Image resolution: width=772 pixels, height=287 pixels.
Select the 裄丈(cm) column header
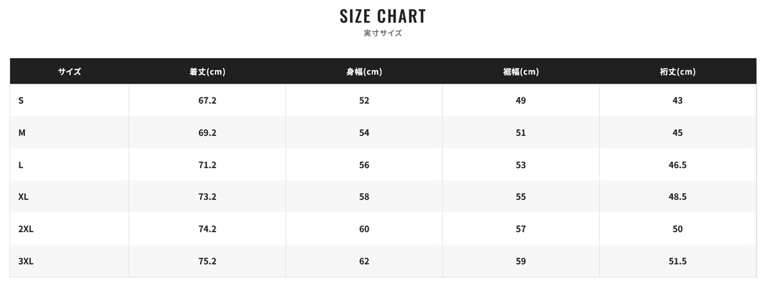point(677,71)
